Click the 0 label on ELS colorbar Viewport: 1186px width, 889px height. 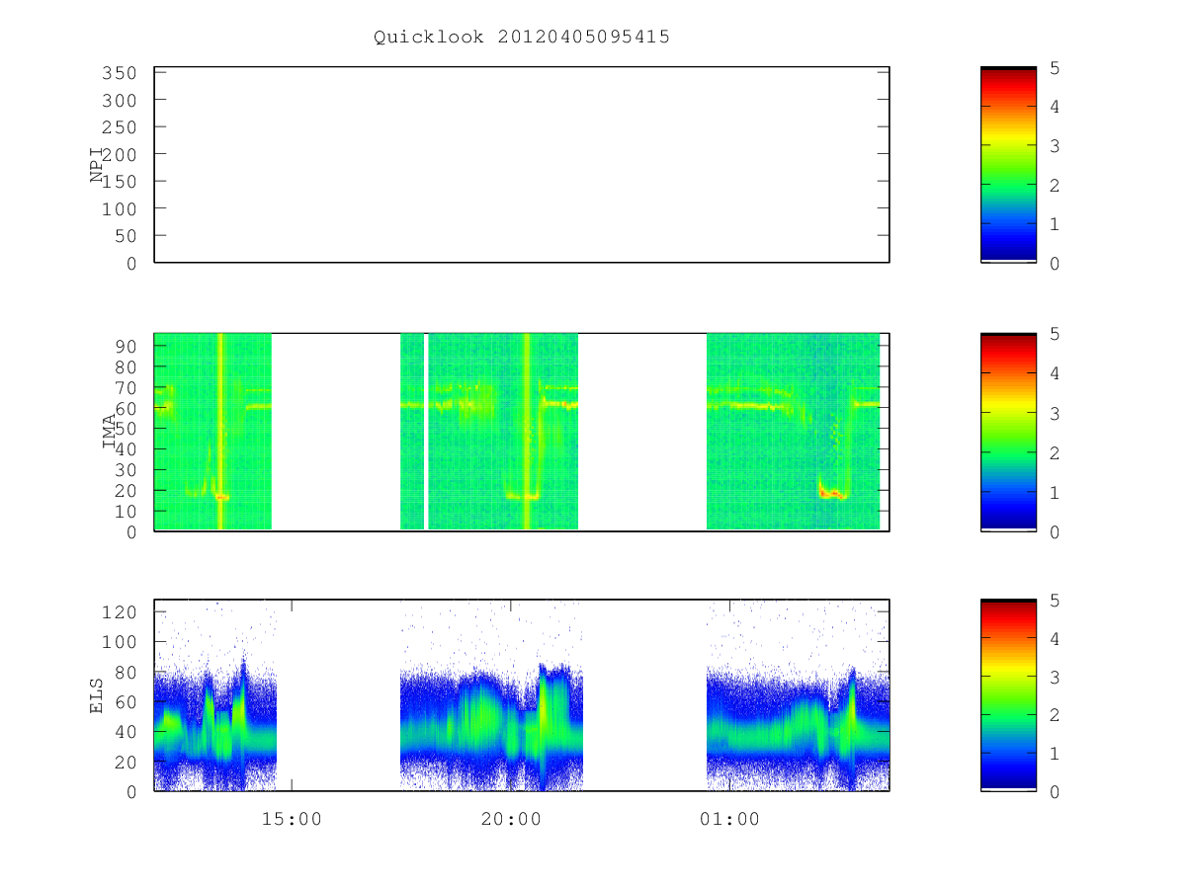tap(1055, 792)
